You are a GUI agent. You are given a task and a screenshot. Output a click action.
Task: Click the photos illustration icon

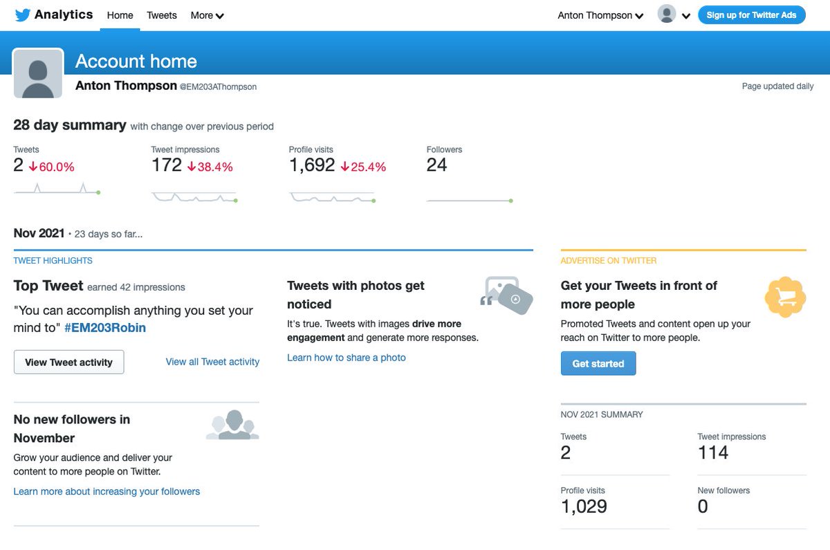tap(506, 295)
